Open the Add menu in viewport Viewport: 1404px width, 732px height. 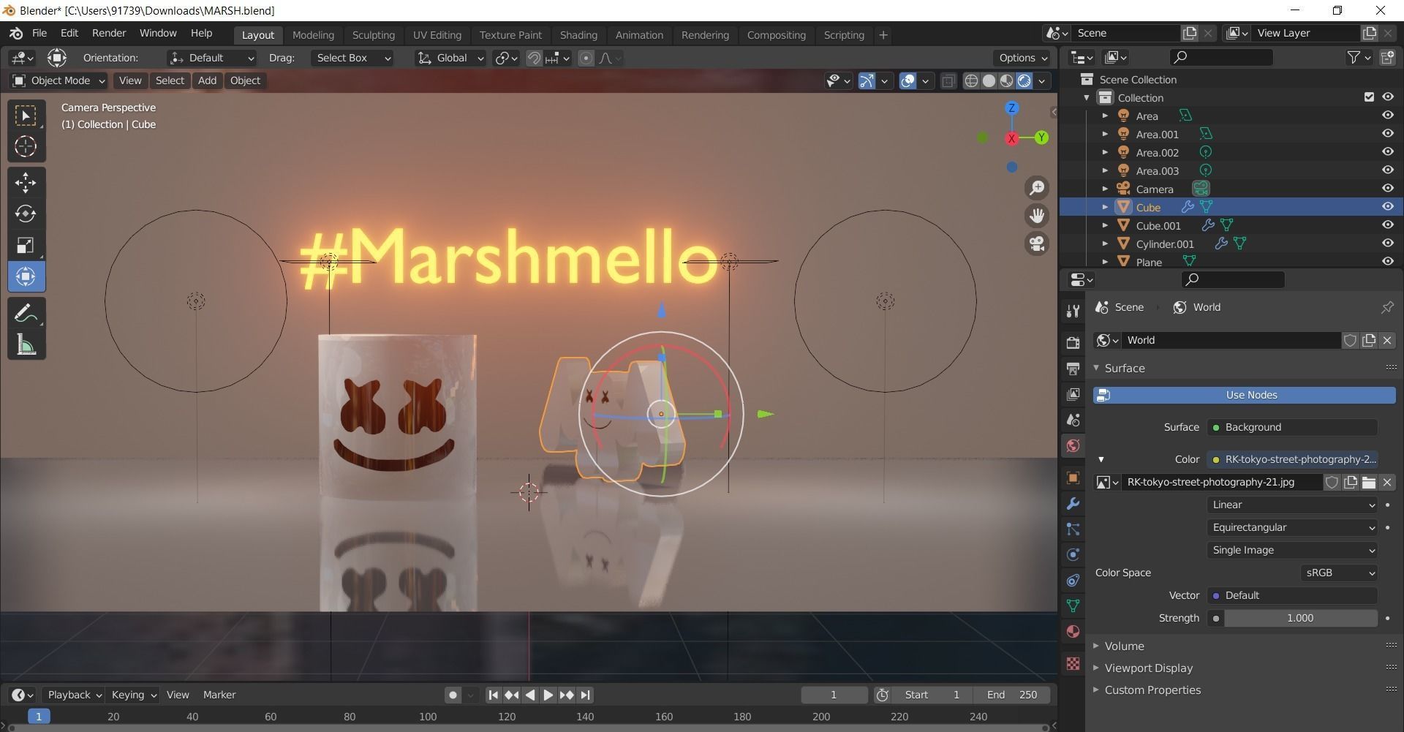click(x=207, y=80)
